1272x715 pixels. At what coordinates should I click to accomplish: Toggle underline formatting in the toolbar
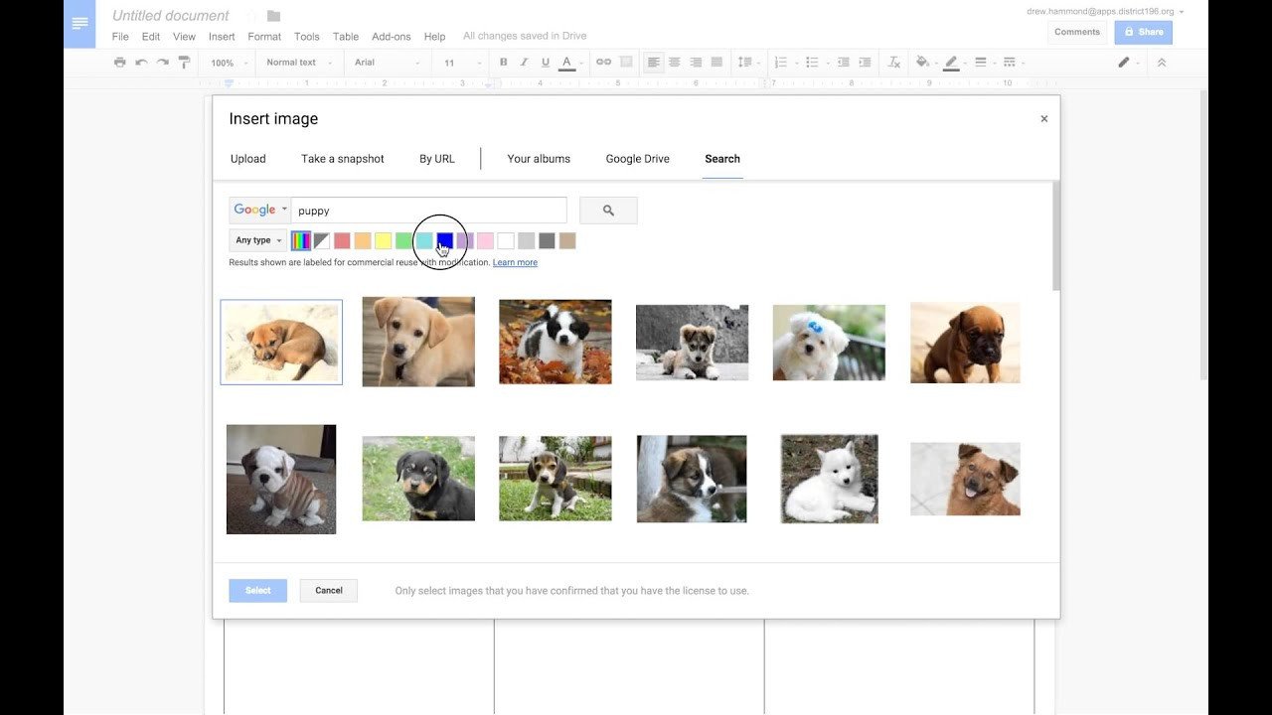point(545,63)
